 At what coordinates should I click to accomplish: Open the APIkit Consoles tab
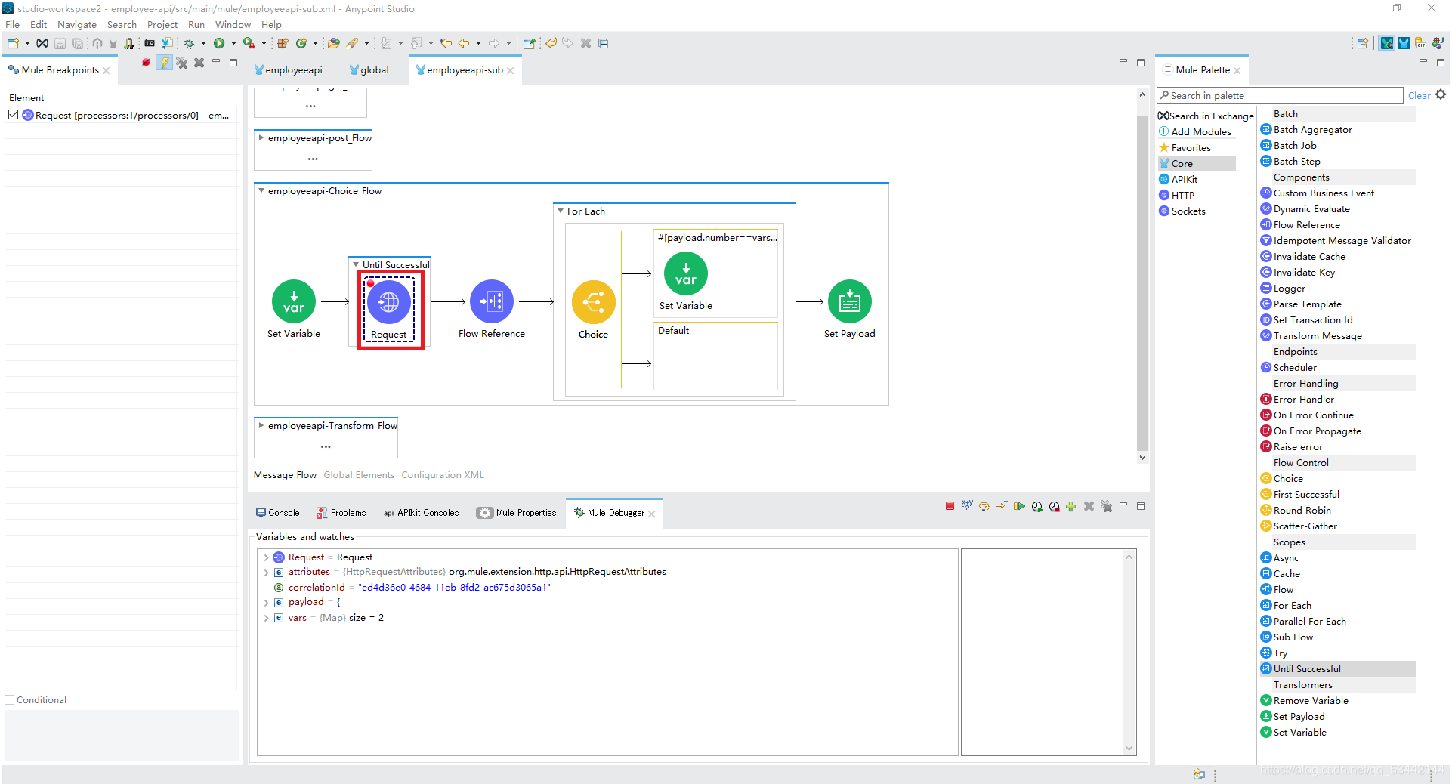point(421,512)
